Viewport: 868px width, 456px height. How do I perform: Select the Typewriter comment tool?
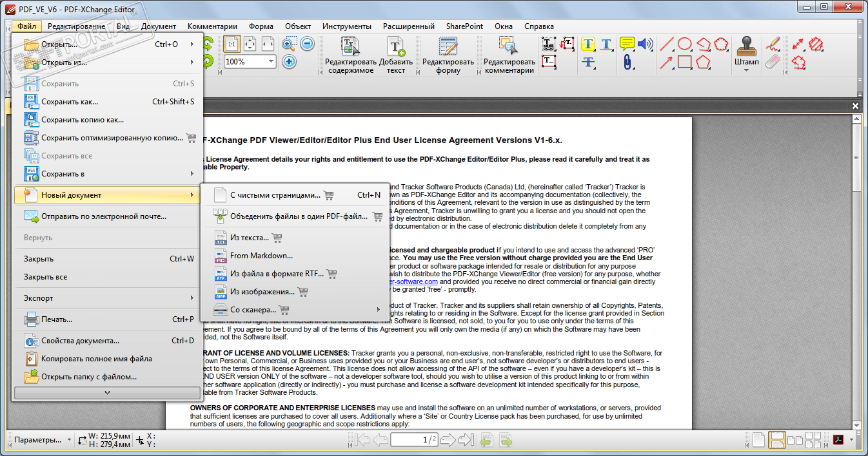tap(549, 44)
